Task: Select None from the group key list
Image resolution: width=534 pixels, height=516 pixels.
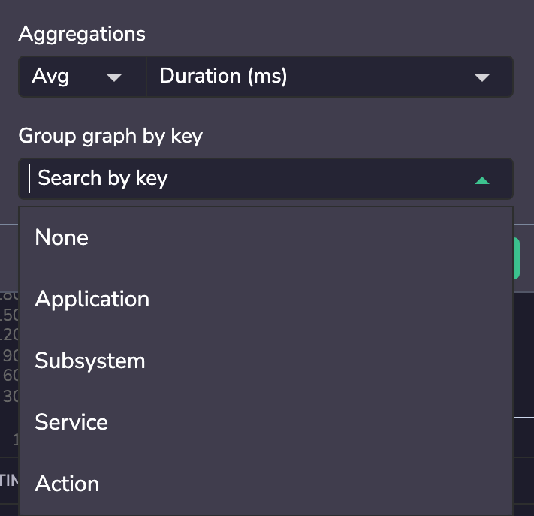Action: click(x=266, y=237)
